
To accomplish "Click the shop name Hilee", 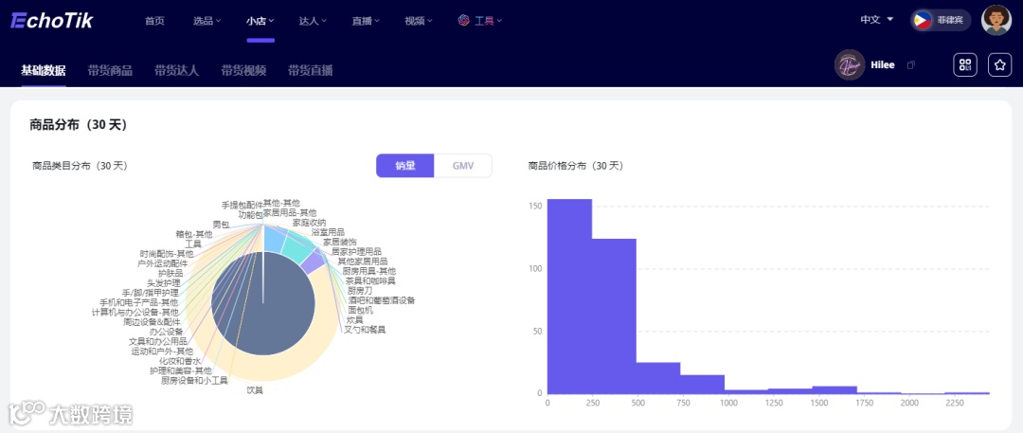I will pos(883,64).
